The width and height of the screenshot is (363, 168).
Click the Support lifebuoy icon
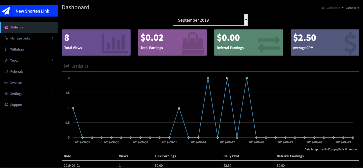coord(6,105)
